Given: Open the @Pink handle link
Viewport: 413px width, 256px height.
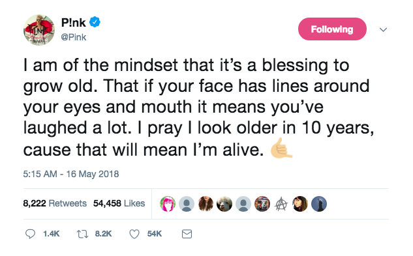Looking at the screenshot, I should click(74, 37).
